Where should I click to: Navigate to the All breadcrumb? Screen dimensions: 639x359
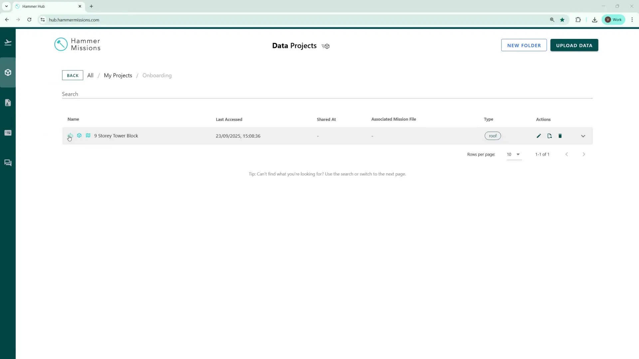(x=90, y=75)
